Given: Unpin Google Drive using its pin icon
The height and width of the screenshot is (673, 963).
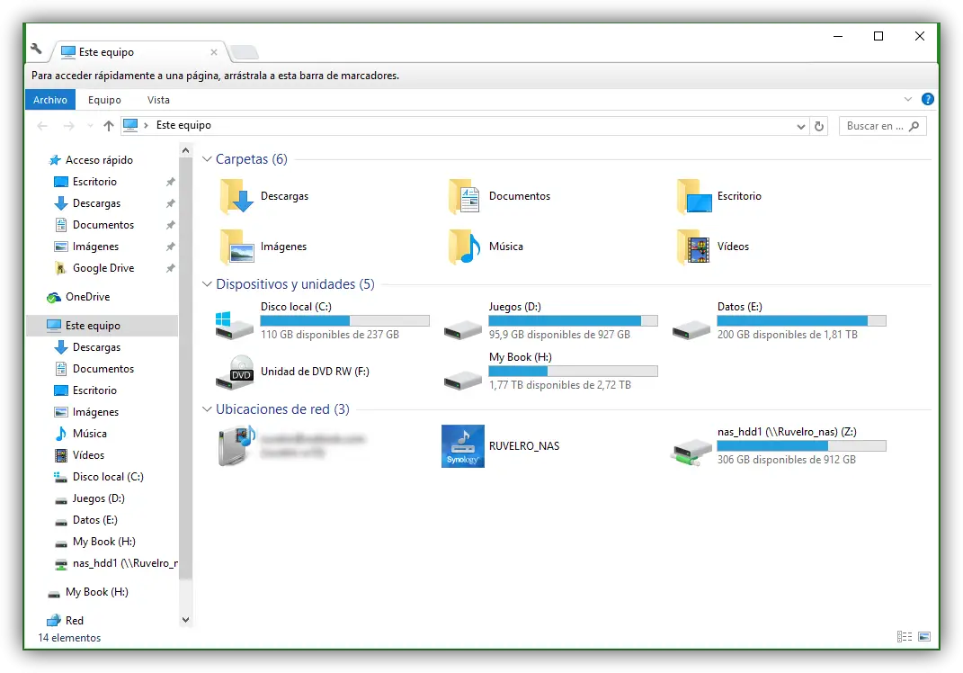Looking at the screenshot, I should 171,268.
